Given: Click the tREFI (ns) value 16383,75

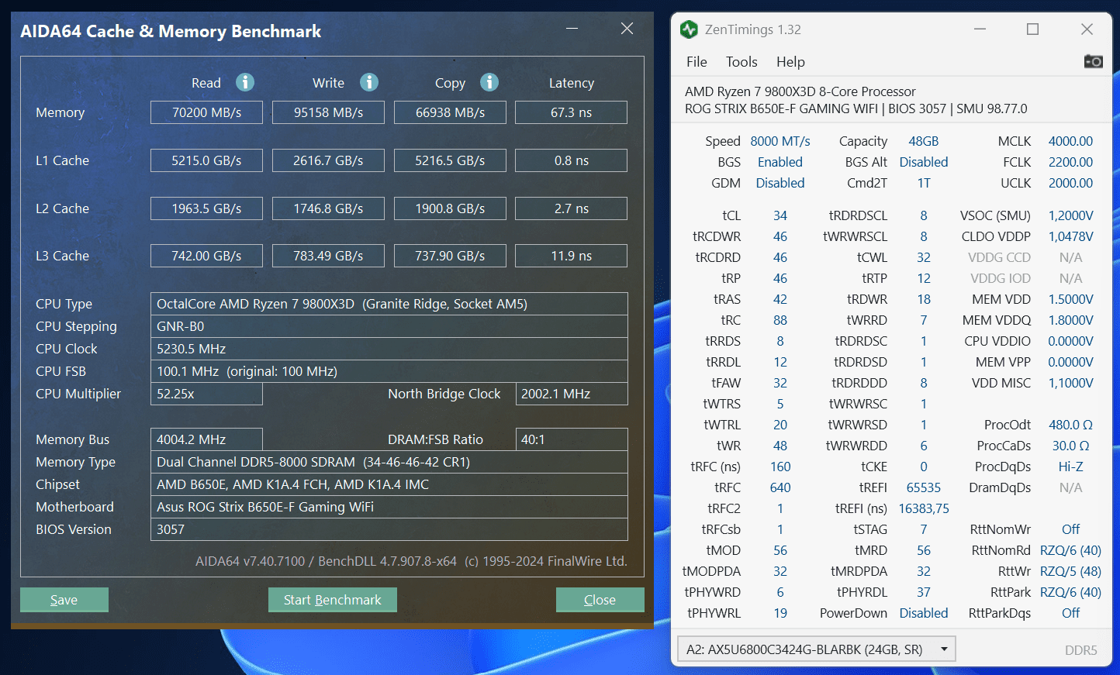Looking at the screenshot, I should (924, 508).
